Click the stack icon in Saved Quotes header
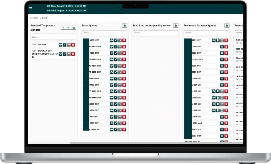This screenshot has width=271, height=164. coord(125,26)
